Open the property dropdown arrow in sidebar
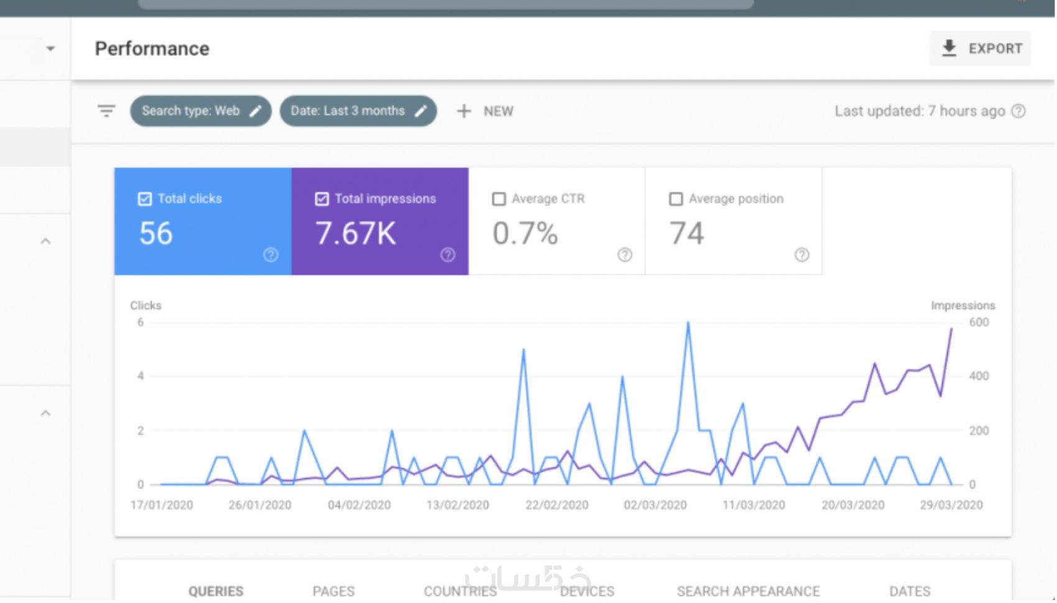Screen dimensions: 1057x603 [x=50, y=48]
